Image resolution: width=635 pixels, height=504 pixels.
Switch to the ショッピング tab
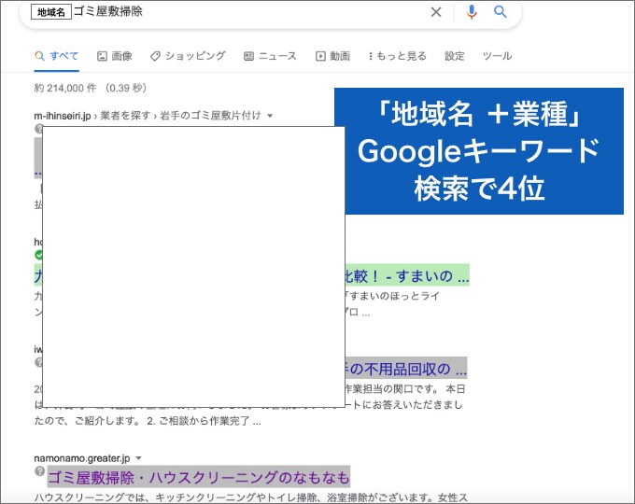[188, 56]
